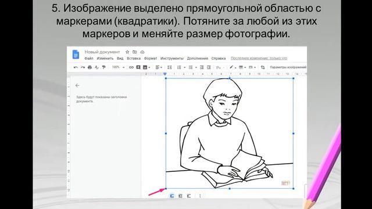This screenshot has width=372, height=209.
Task: Select the Crop image tool
Action: pyautogui.click(x=263, y=67)
